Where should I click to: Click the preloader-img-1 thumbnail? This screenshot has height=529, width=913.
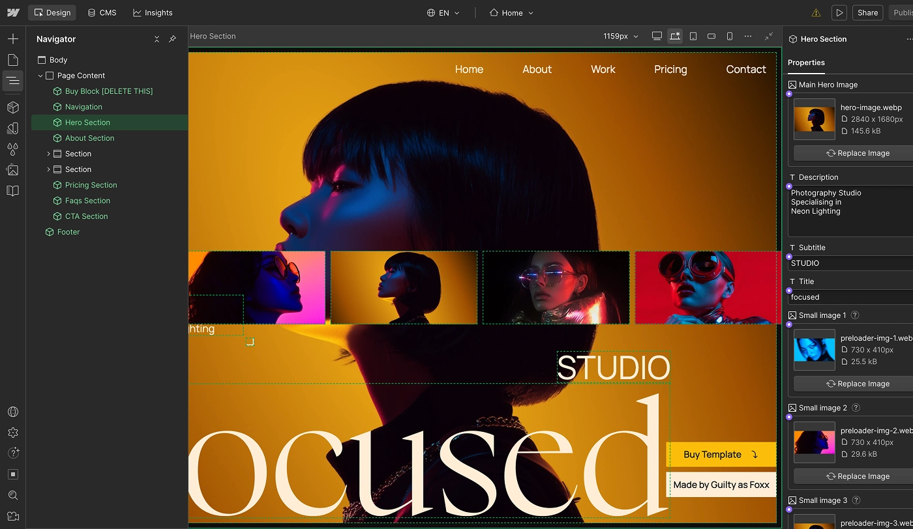[815, 350]
